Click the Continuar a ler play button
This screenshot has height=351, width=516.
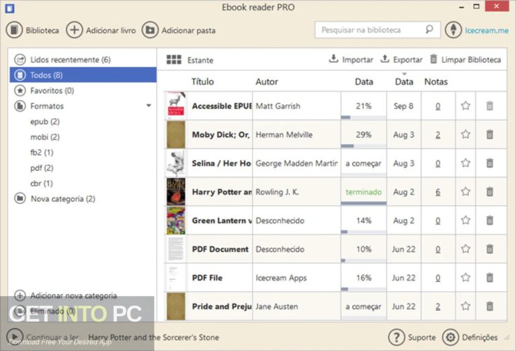pos(15,336)
